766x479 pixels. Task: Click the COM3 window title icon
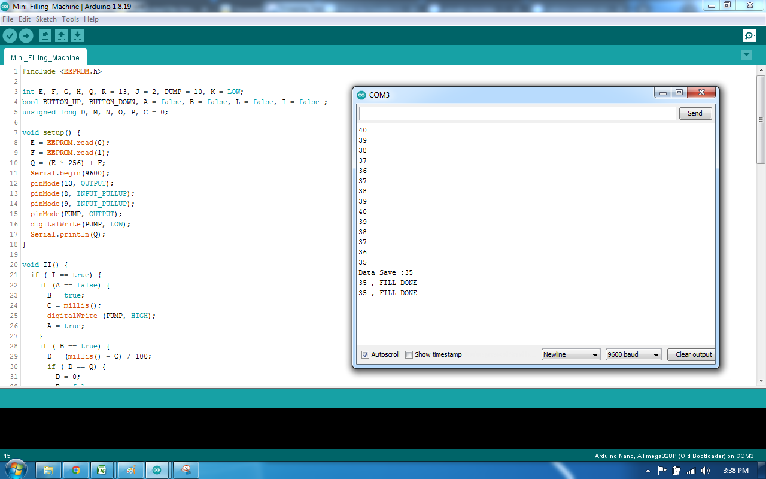pos(361,95)
